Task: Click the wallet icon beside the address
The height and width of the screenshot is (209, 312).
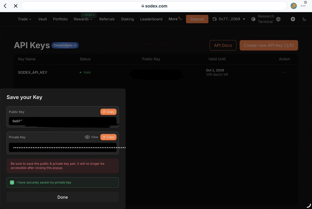Action: point(215,19)
